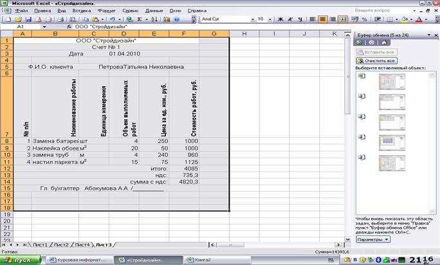
Task: Click home icon in clipboard pane
Action: coord(383,42)
